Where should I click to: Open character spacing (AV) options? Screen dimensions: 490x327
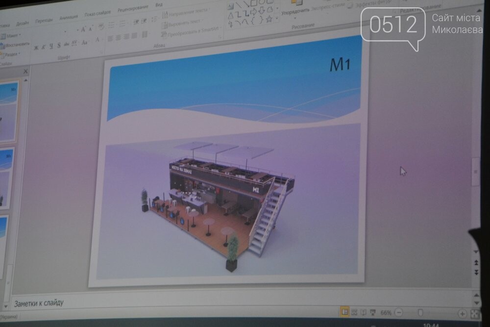point(74,43)
